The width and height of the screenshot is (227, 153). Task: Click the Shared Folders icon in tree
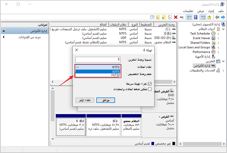point(213,43)
